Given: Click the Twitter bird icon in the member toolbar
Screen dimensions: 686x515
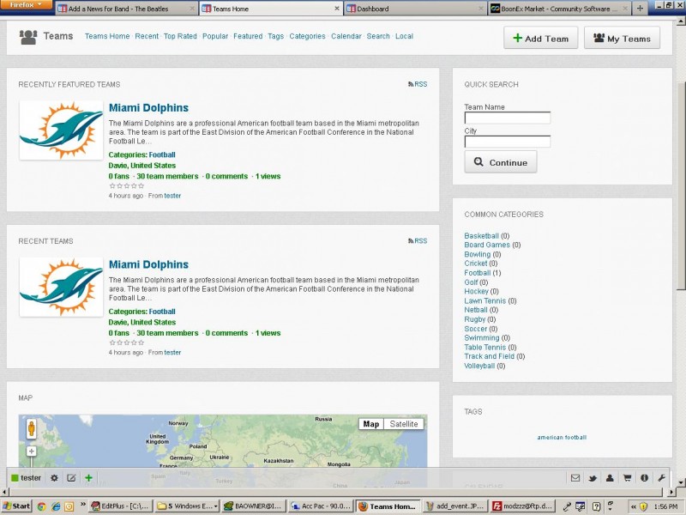Looking at the screenshot, I should (593, 478).
